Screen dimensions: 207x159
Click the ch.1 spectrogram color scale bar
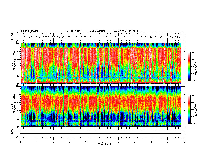pos(189,67)
